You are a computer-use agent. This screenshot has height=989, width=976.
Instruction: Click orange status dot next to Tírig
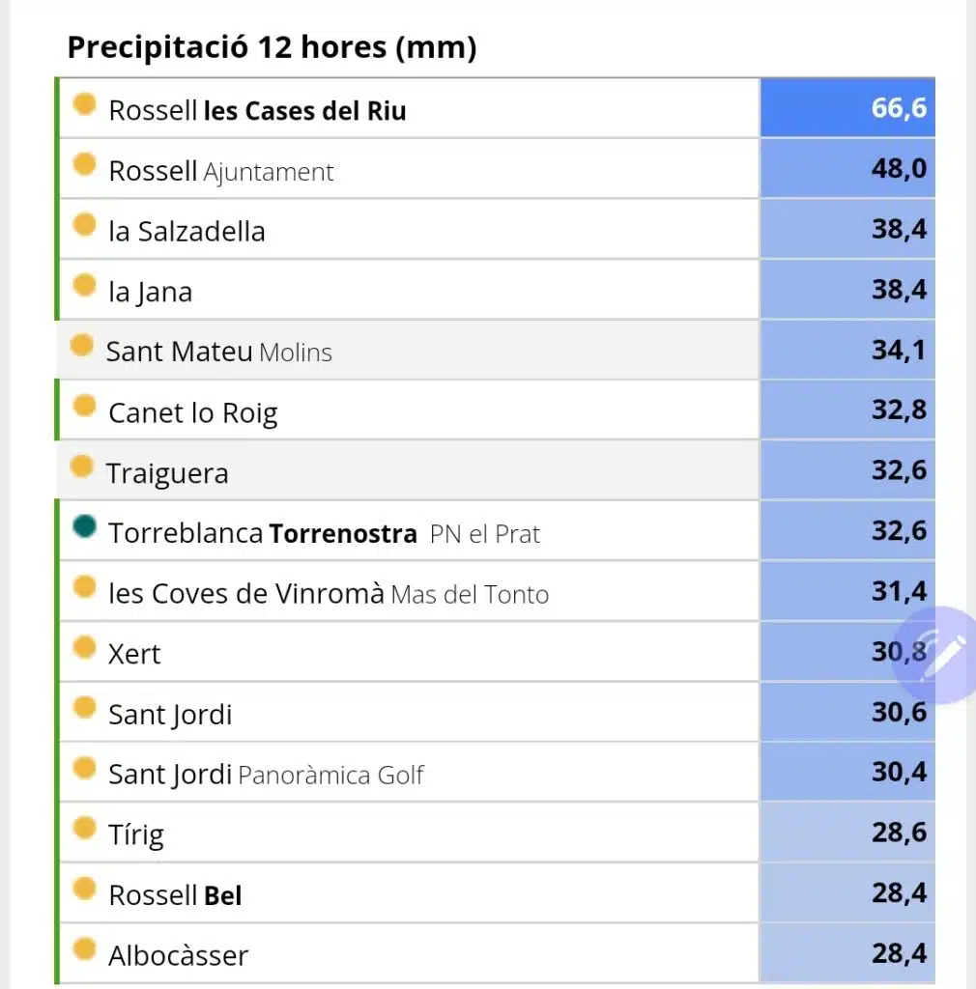point(84,828)
